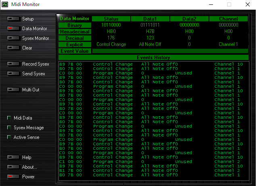The image size is (257, 186).
Task: Select the first B9 7B 00 history row
Action: click(154, 64)
